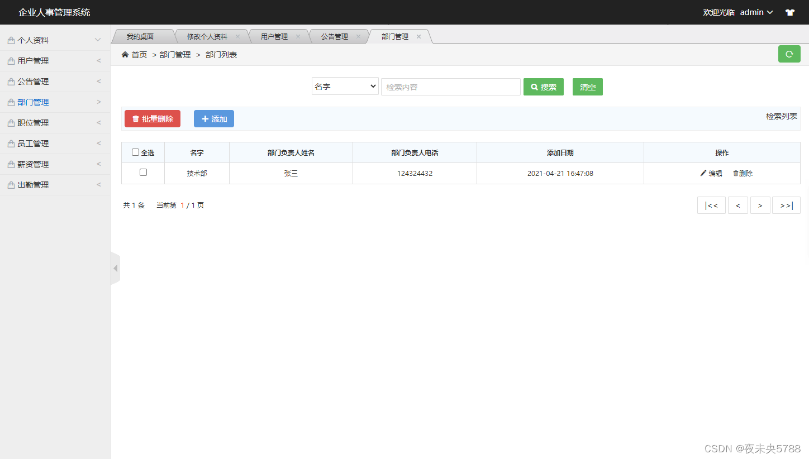Expand 薪资管理 submenu arrow
Image resolution: width=809 pixels, height=459 pixels.
click(x=99, y=164)
